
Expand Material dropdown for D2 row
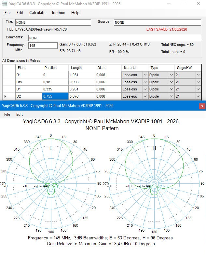pos(145,96)
